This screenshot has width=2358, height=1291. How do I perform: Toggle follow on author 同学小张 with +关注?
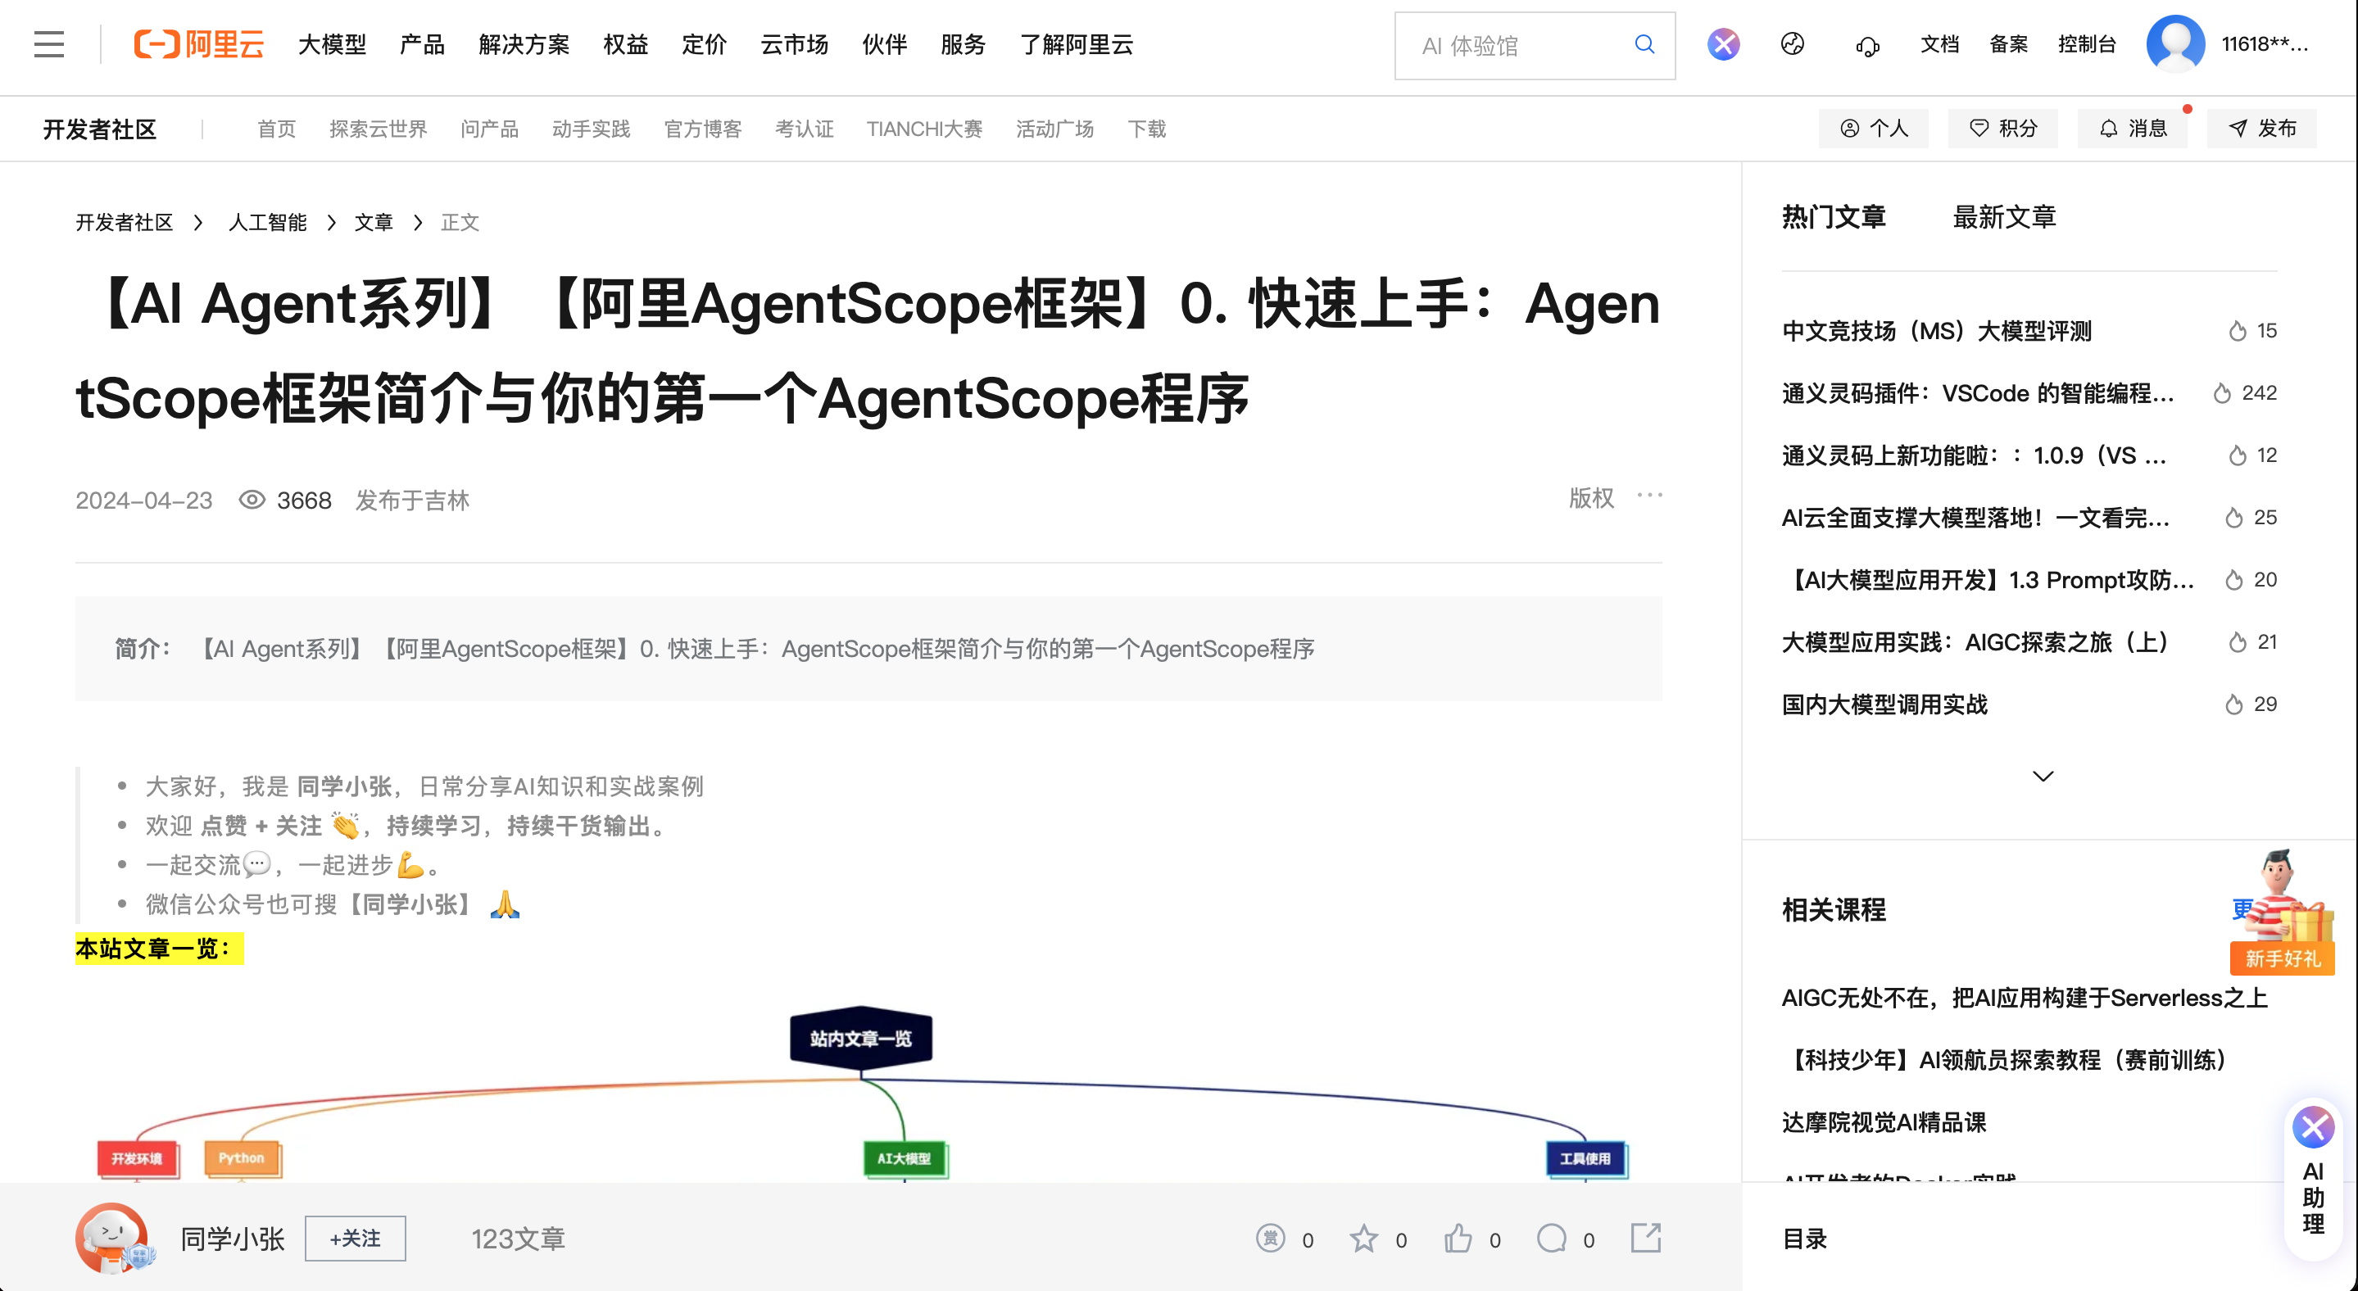coord(355,1238)
